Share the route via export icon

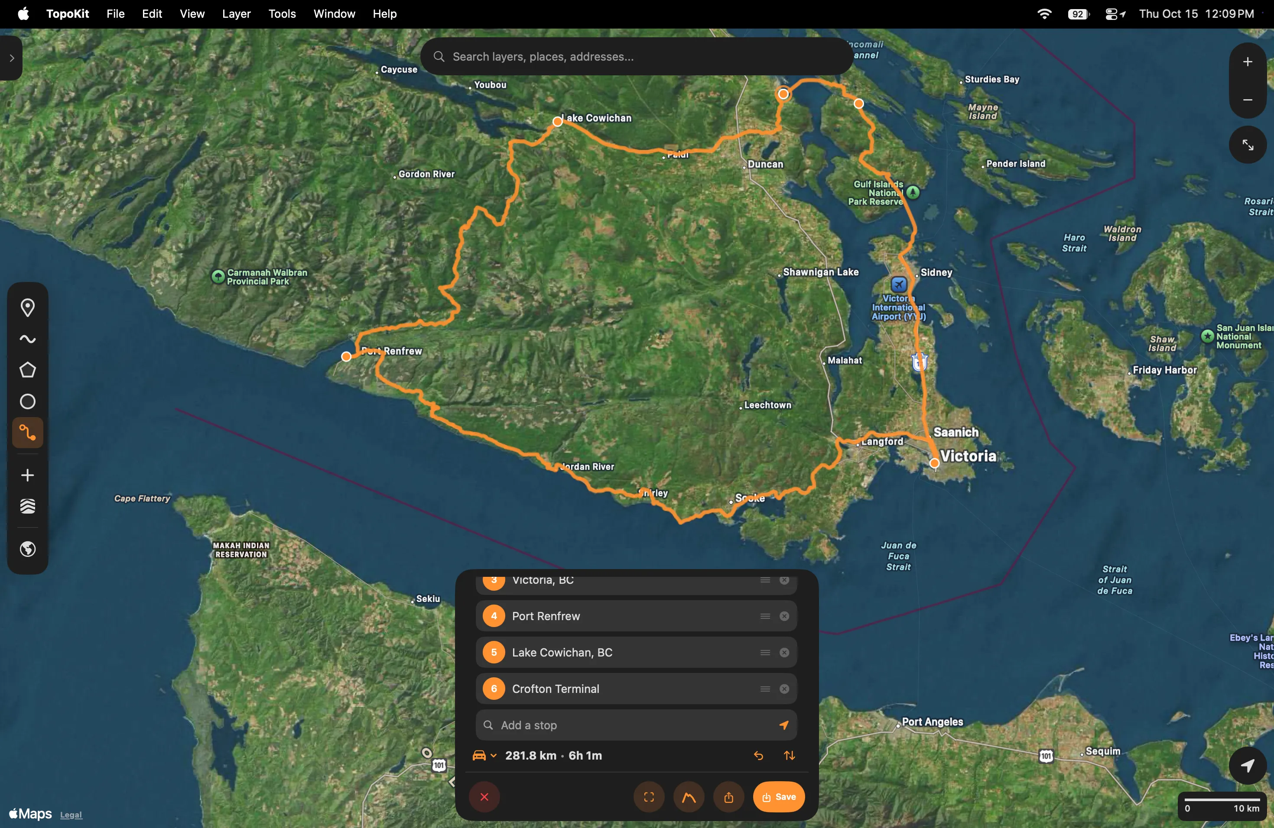(x=728, y=797)
